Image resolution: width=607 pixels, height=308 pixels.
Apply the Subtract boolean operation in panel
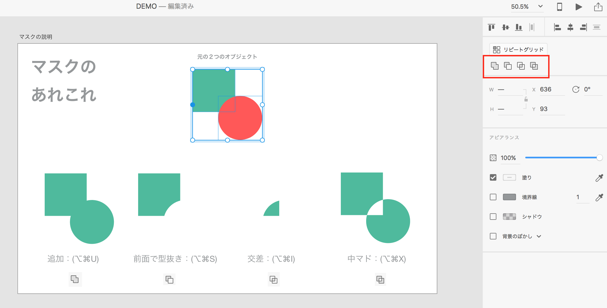point(508,66)
